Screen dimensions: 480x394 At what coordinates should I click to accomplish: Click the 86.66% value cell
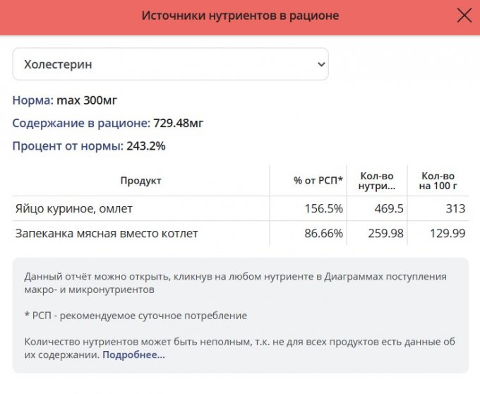tap(323, 233)
